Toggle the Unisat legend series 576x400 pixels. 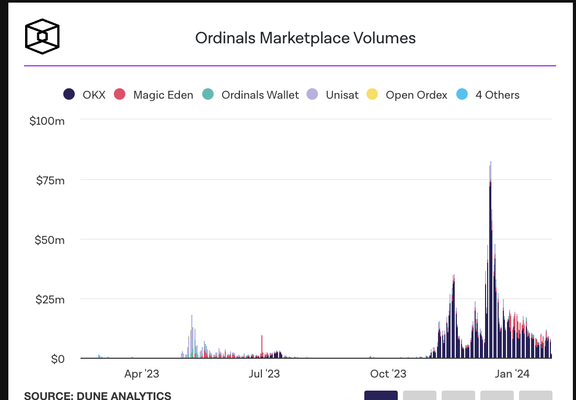[x=332, y=95]
